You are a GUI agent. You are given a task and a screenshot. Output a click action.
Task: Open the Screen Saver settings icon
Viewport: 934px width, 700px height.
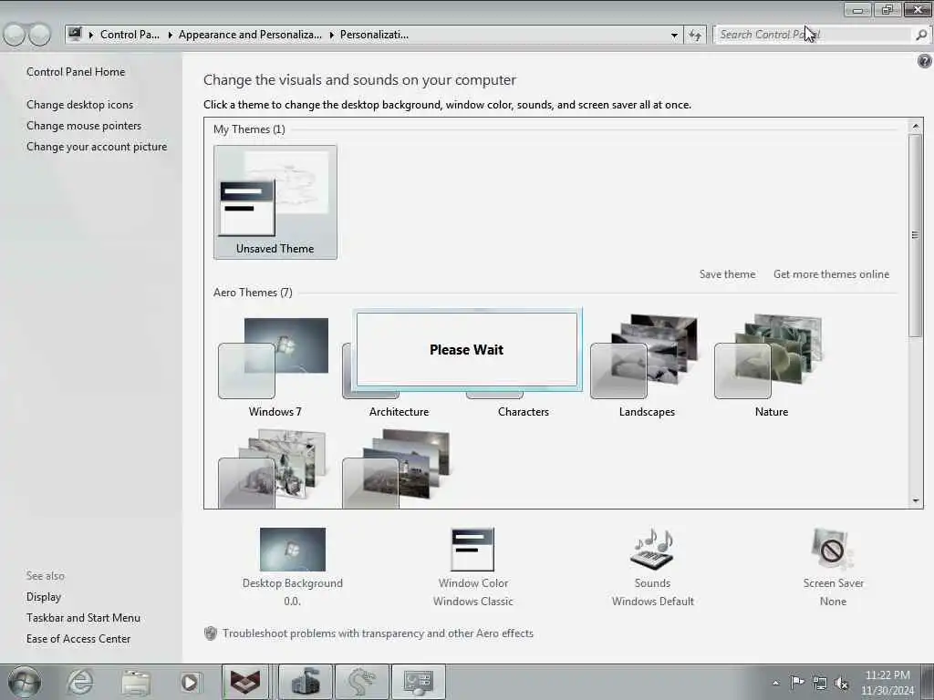[x=833, y=549]
